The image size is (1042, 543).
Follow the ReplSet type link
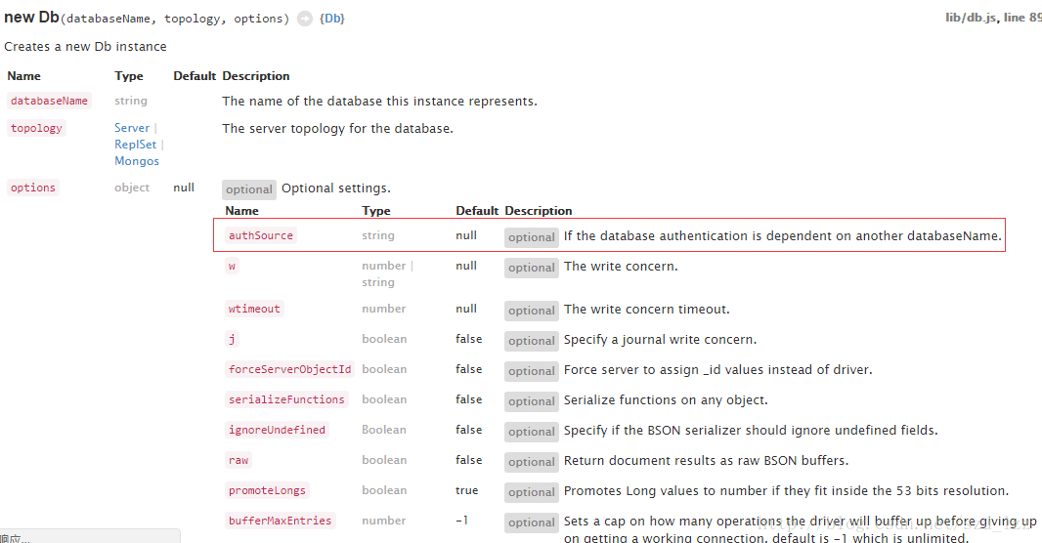(135, 144)
